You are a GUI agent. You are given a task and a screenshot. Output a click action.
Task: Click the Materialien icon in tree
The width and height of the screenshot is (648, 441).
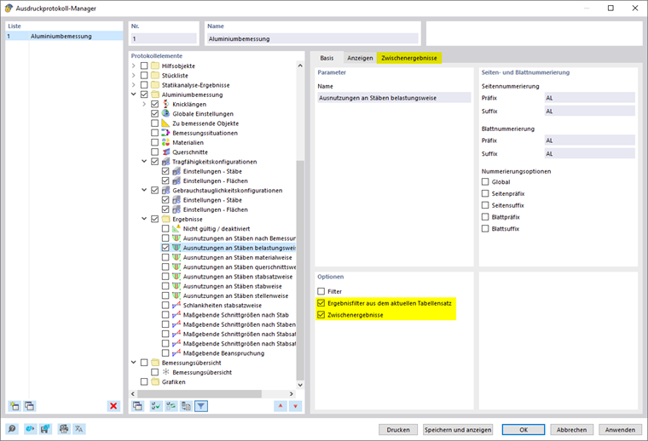(x=165, y=142)
